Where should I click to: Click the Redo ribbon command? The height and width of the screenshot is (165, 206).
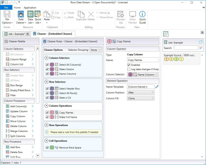point(69,17)
